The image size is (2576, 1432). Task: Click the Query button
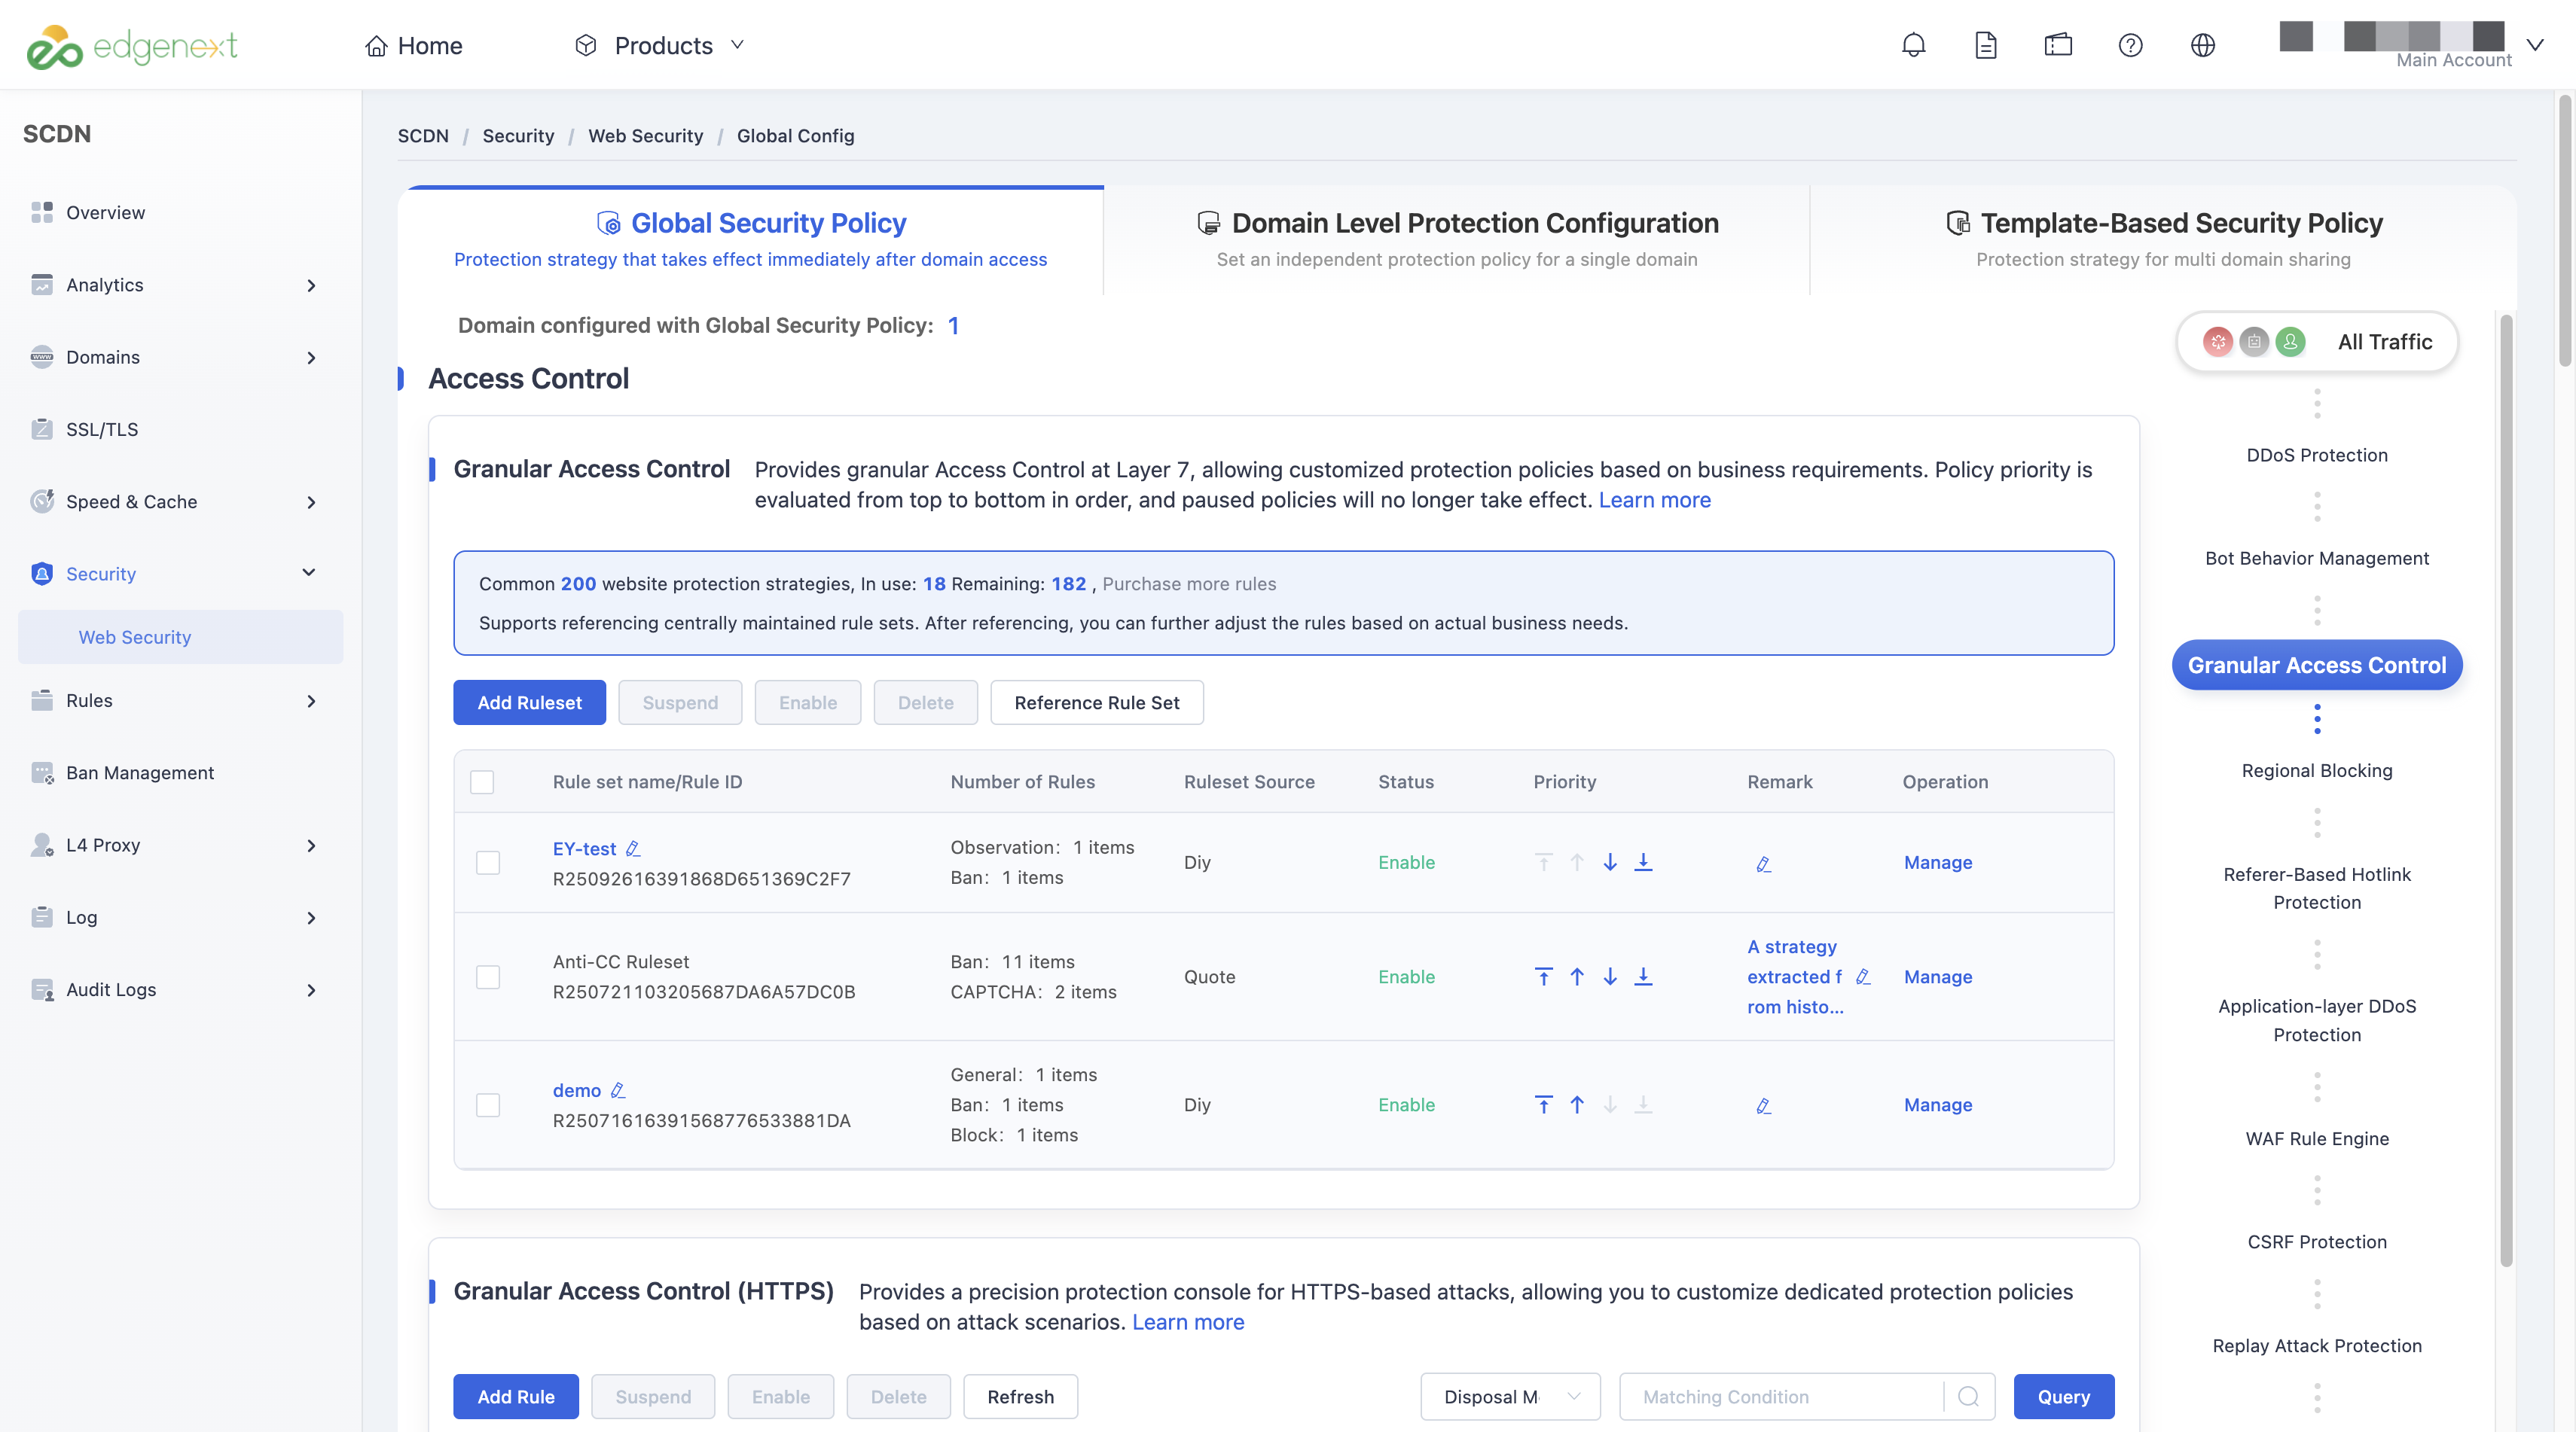2063,1396
